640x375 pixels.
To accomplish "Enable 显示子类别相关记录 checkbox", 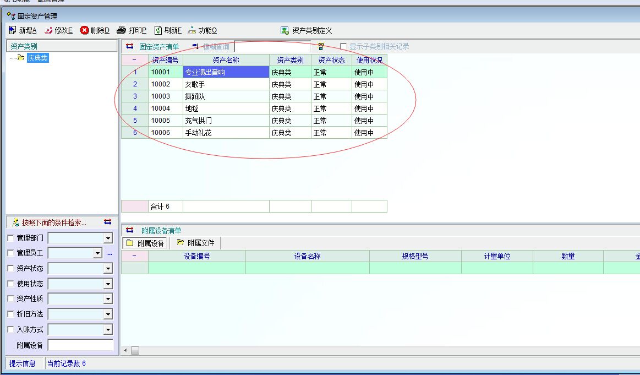I will tap(343, 47).
